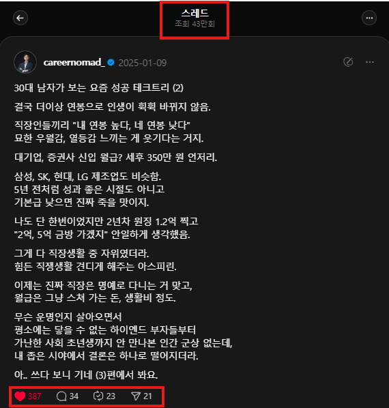Toggle the red heart like button
This screenshot has width=389, height=408.
click(x=20, y=396)
